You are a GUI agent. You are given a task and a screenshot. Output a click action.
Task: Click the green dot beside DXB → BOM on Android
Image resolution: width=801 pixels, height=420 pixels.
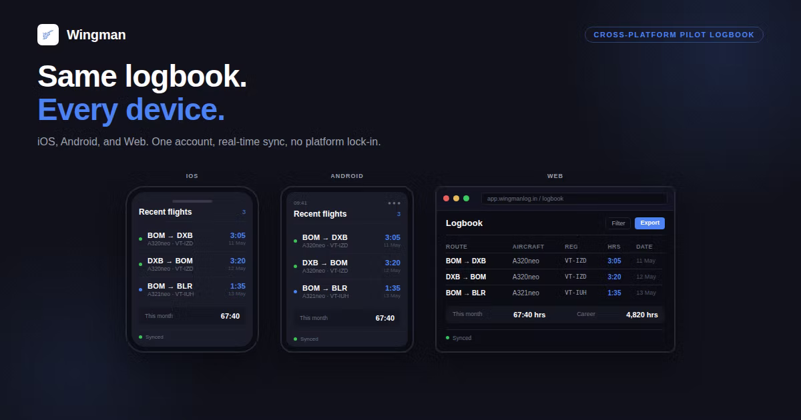tap(295, 266)
